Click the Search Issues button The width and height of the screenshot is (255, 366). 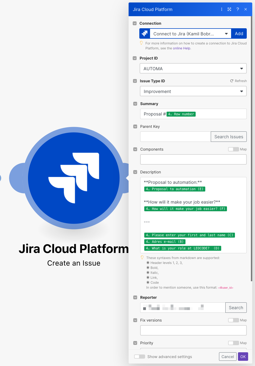(229, 137)
